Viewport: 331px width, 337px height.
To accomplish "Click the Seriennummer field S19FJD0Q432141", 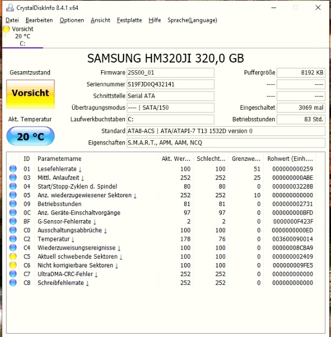I will 171,84.
